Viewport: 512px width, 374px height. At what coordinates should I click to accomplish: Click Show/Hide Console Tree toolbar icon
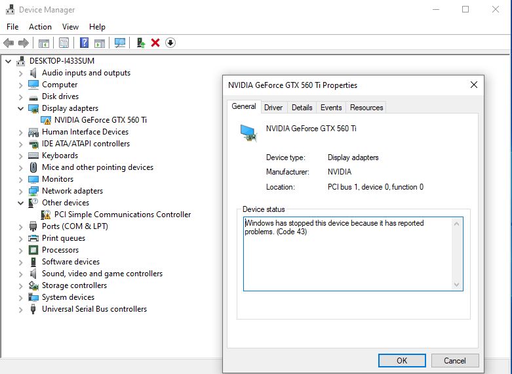[x=44, y=43]
